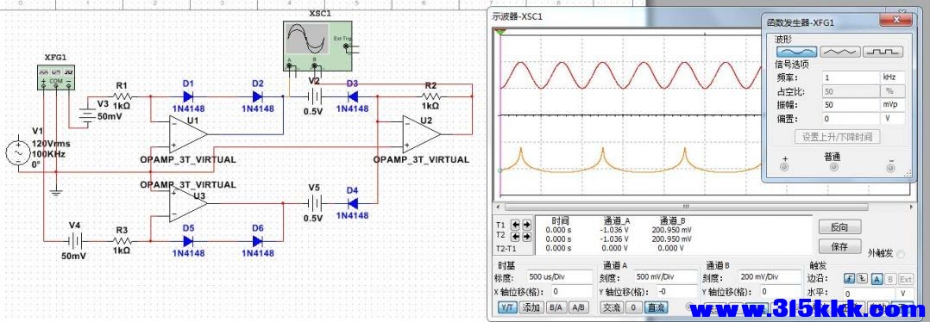Click the XFG1 function generator instrument on schematic
The width and height of the screenshot is (930, 322).
pos(56,77)
